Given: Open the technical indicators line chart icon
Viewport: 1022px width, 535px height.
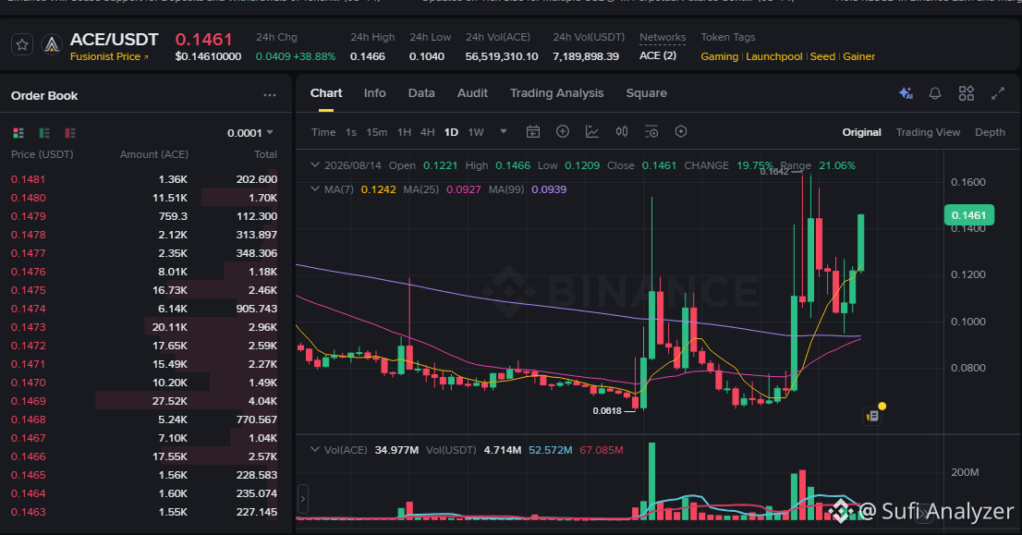Looking at the screenshot, I should coord(591,131).
